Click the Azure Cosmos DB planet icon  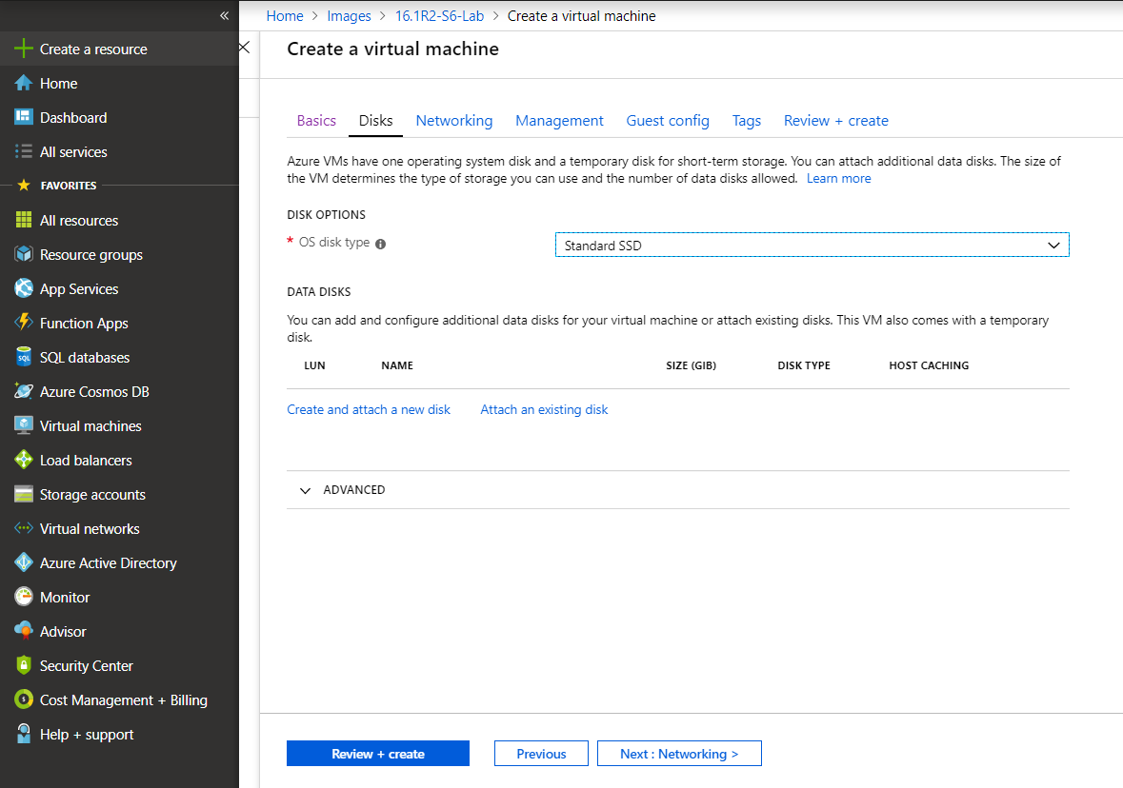(x=24, y=391)
